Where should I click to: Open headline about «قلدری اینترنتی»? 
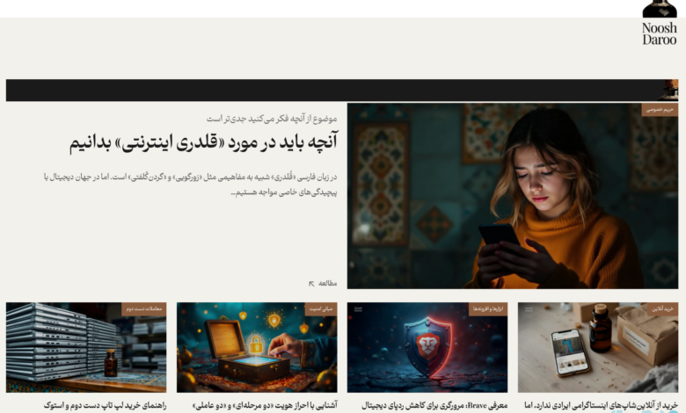[x=203, y=141]
